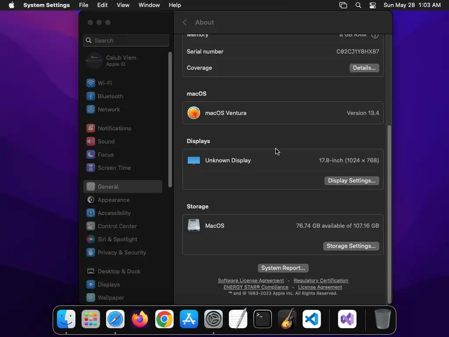Go back using the About chevron
Viewport: 449px width, 337px height.
point(185,22)
